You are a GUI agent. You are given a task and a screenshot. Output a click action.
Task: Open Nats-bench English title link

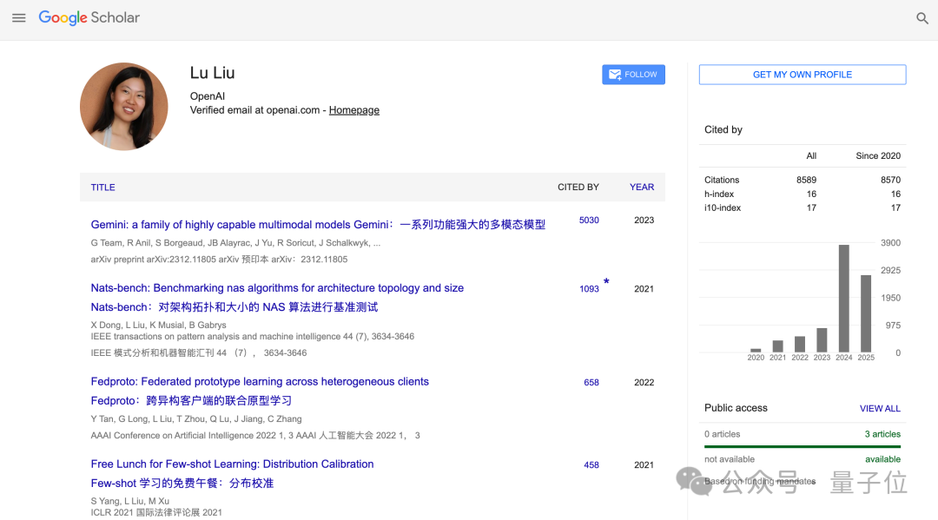(x=277, y=288)
